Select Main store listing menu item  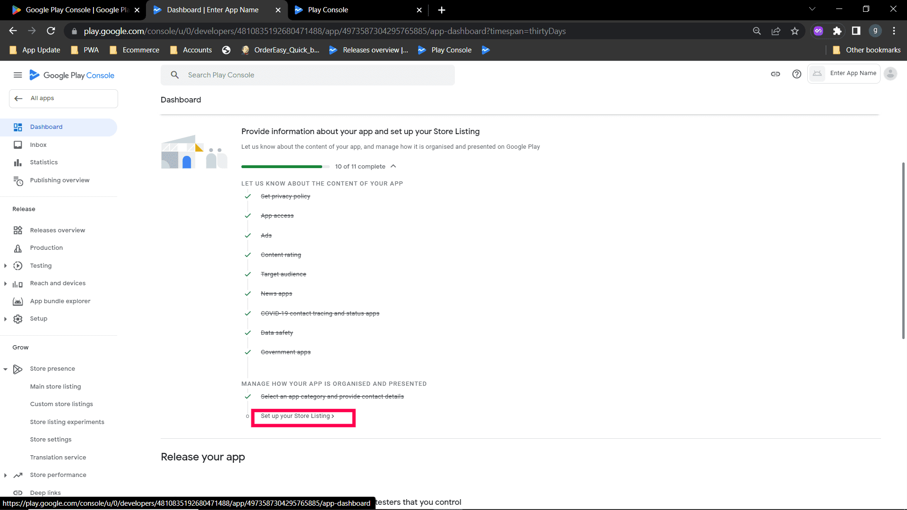pyautogui.click(x=55, y=387)
